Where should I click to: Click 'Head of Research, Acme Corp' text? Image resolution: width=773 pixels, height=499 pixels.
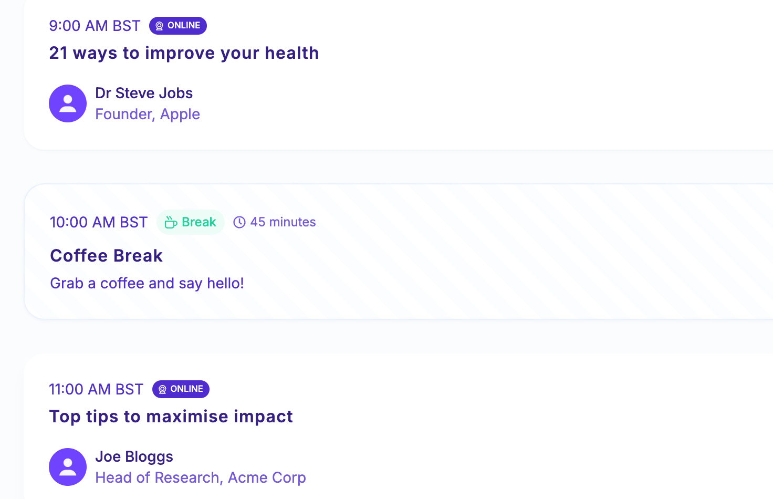[201, 477]
